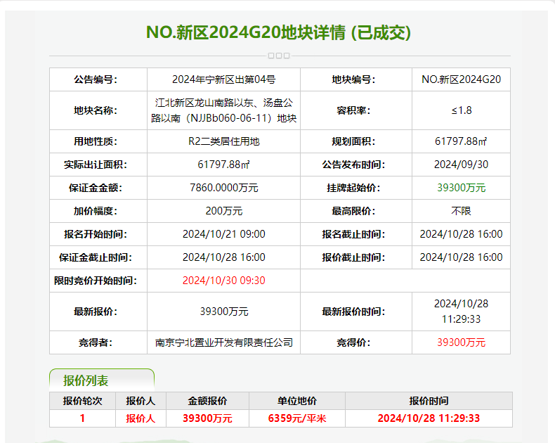Click the 保证金截止时间 value 2024/10/28 16:00
The height and width of the screenshot is (443, 555).
click(223, 257)
